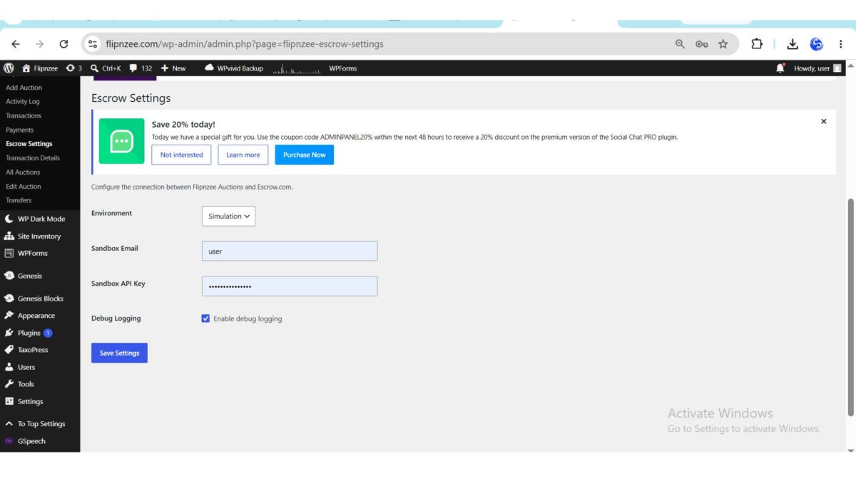The width and height of the screenshot is (856, 481).
Task: Click the Learn more button
Action: point(243,155)
